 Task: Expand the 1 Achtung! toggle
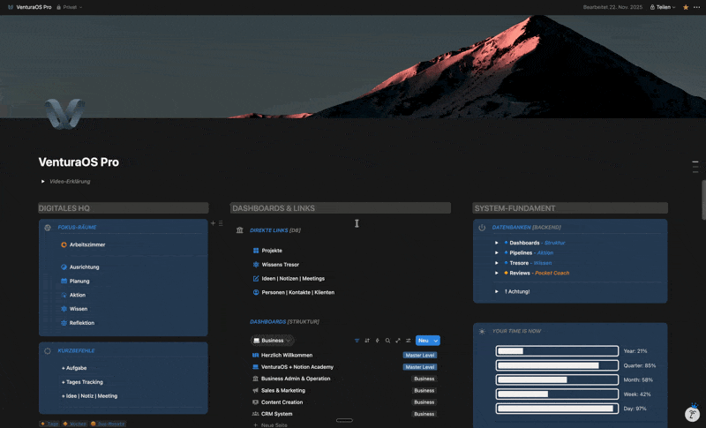tap(497, 291)
